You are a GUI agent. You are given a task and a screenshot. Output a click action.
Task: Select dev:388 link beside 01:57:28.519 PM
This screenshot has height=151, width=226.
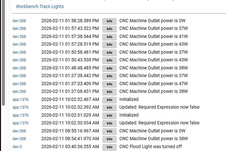[19, 44]
